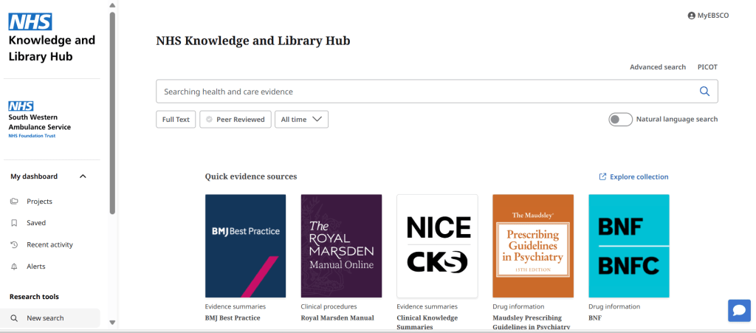Click the NHS logo at top left
Image resolution: width=756 pixels, height=333 pixels.
pyautogui.click(x=30, y=22)
